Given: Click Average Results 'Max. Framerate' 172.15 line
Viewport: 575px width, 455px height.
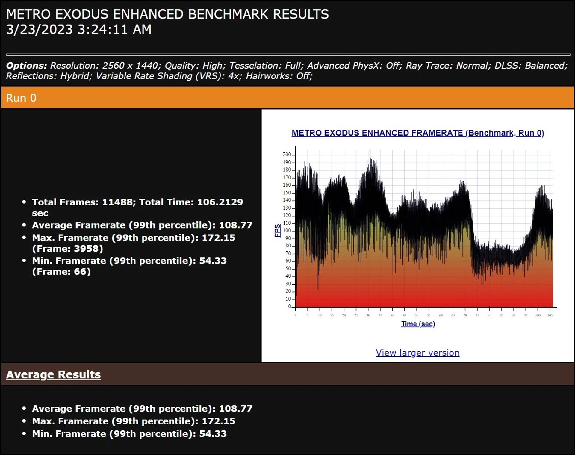Looking at the screenshot, I should point(134,421).
